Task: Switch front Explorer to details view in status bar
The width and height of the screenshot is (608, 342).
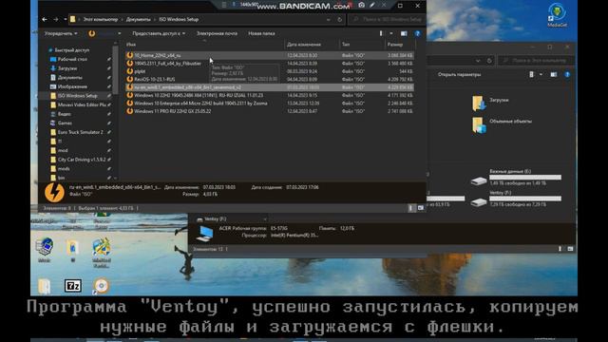Action: pos(410,208)
